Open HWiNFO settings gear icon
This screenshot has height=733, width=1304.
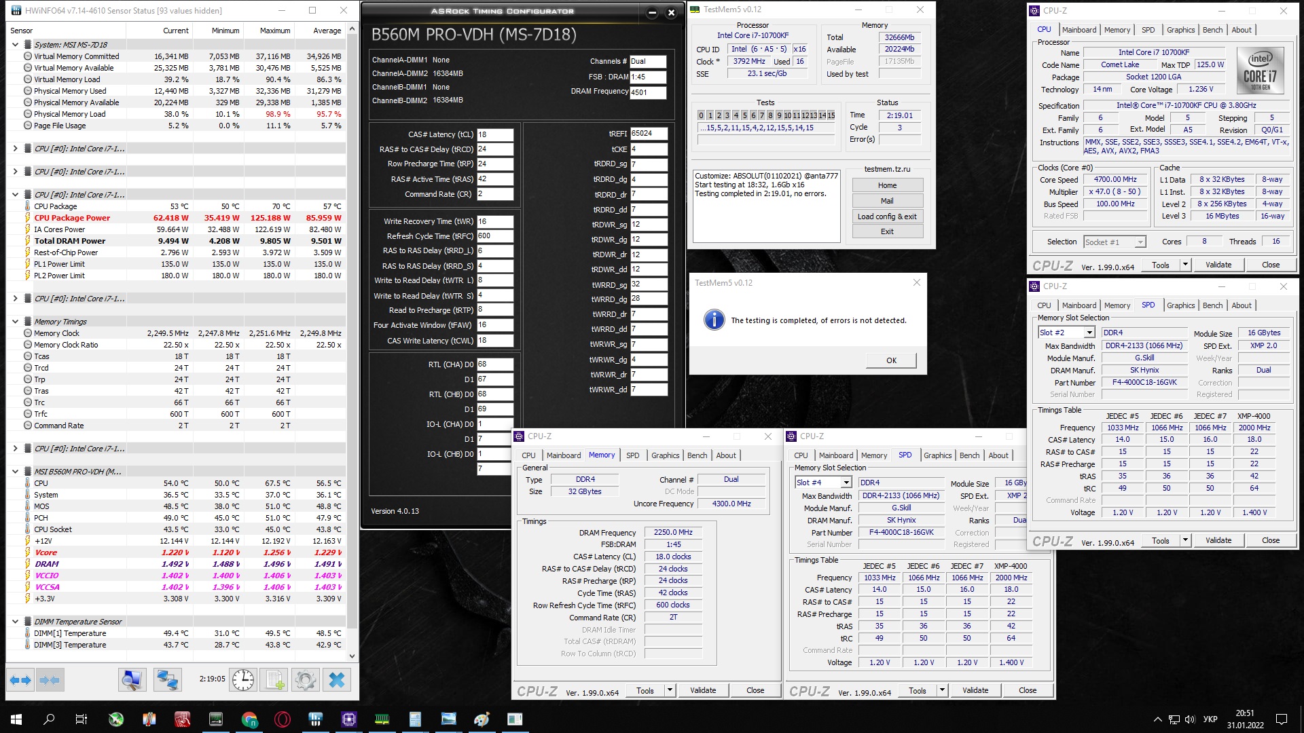point(305,679)
